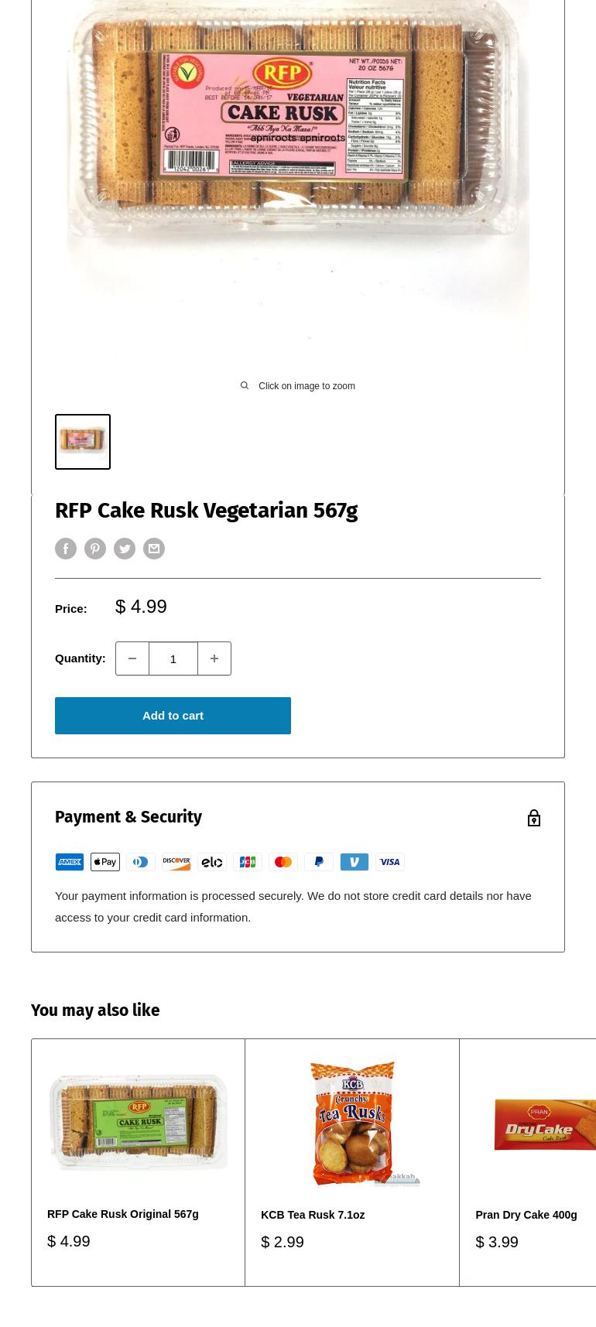Viewport: 596px width, 1327px height.
Task: Open Pran Dry Cake 400g link
Action: 526,1215
